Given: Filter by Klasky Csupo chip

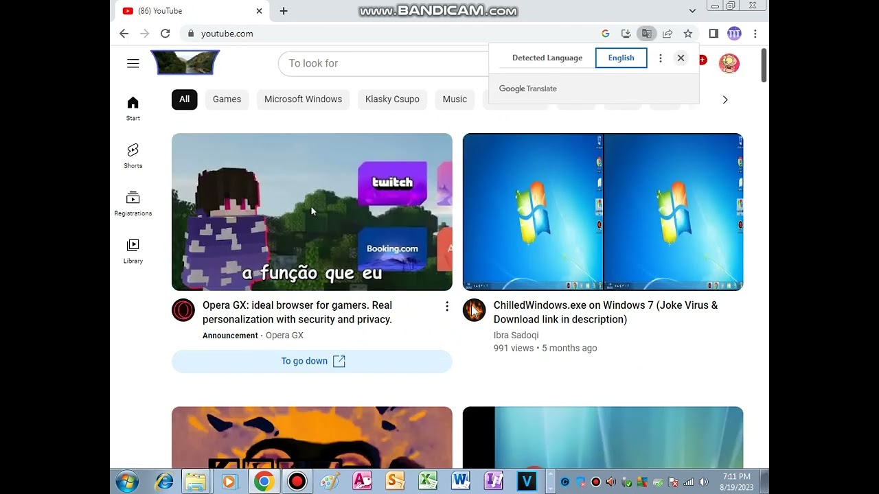Looking at the screenshot, I should pyautogui.click(x=392, y=99).
